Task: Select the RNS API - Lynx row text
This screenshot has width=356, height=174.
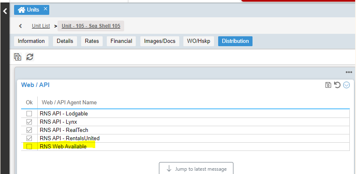Action: pyautogui.click(x=58, y=122)
